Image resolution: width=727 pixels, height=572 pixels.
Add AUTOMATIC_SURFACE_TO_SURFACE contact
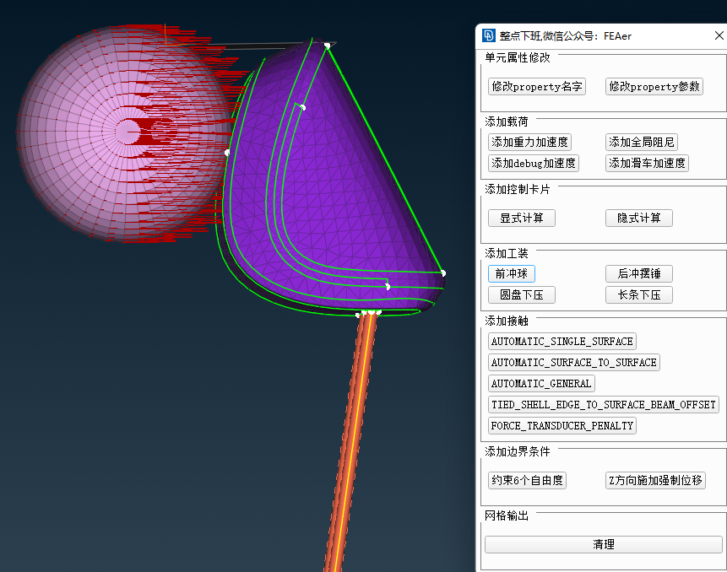[x=574, y=362]
